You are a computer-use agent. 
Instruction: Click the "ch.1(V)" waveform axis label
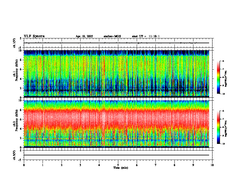tap(14, 43)
